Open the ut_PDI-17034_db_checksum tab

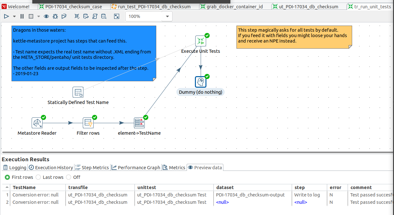[306, 6]
